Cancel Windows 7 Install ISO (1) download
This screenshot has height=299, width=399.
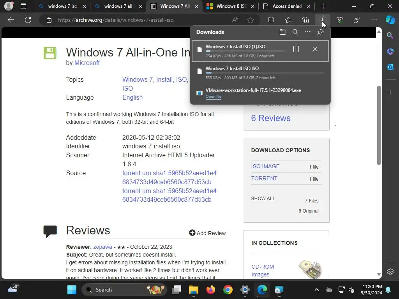tap(315, 49)
